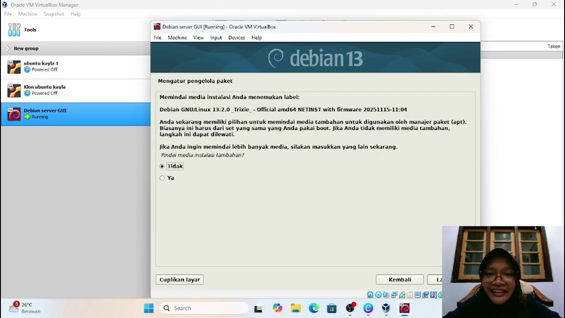Open the Windows Start menu
The height and width of the screenshot is (318, 565).
coord(149,308)
